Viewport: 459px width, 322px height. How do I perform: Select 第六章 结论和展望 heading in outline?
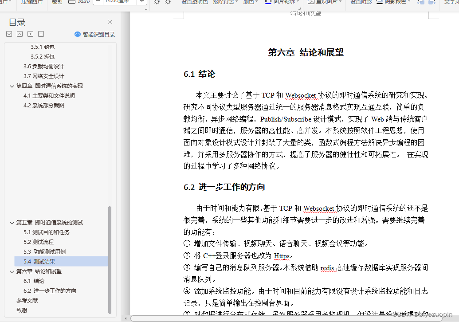tap(39, 271)
